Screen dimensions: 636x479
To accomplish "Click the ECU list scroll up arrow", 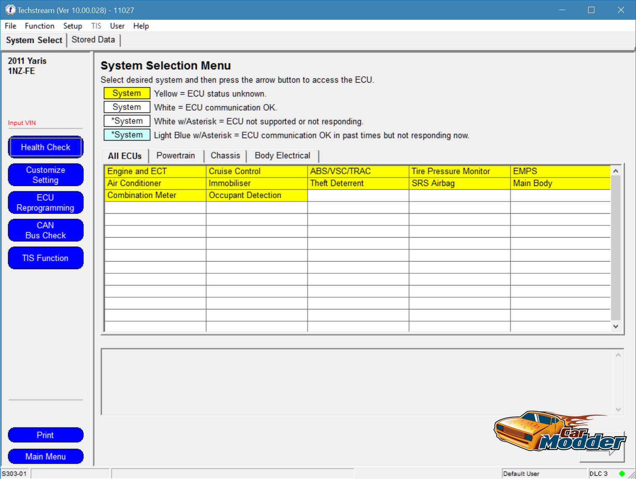I will point(615,171).
